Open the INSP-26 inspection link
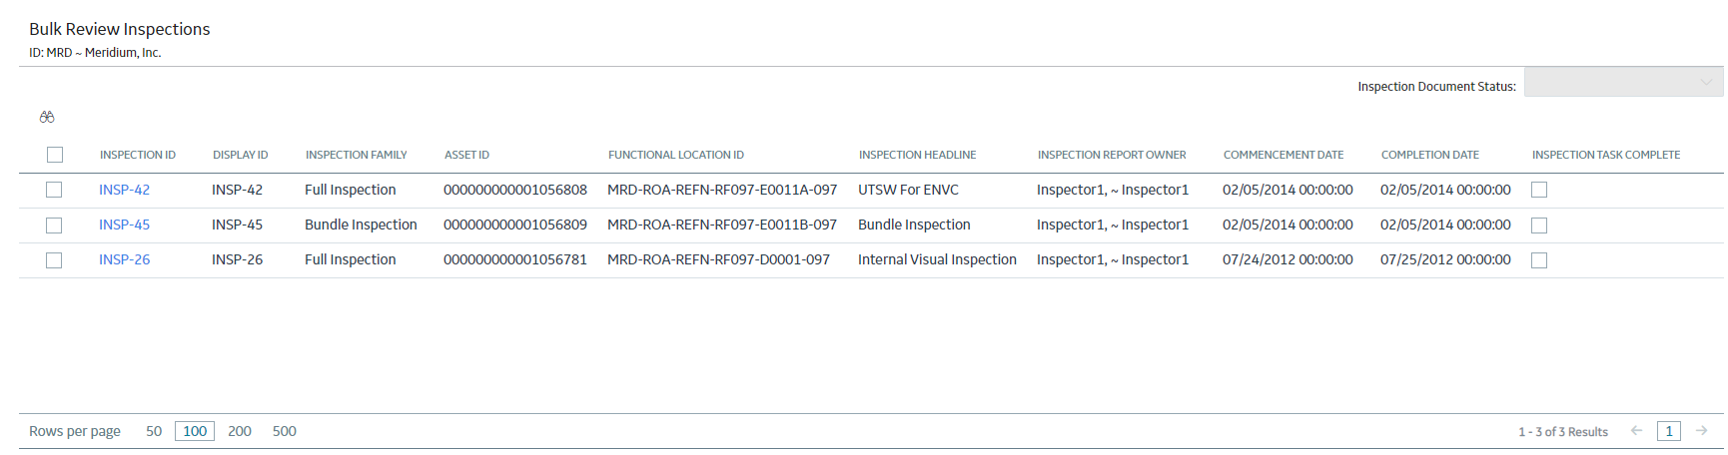The width and height of the screenshot is (1728, 455). coord(124,259)
